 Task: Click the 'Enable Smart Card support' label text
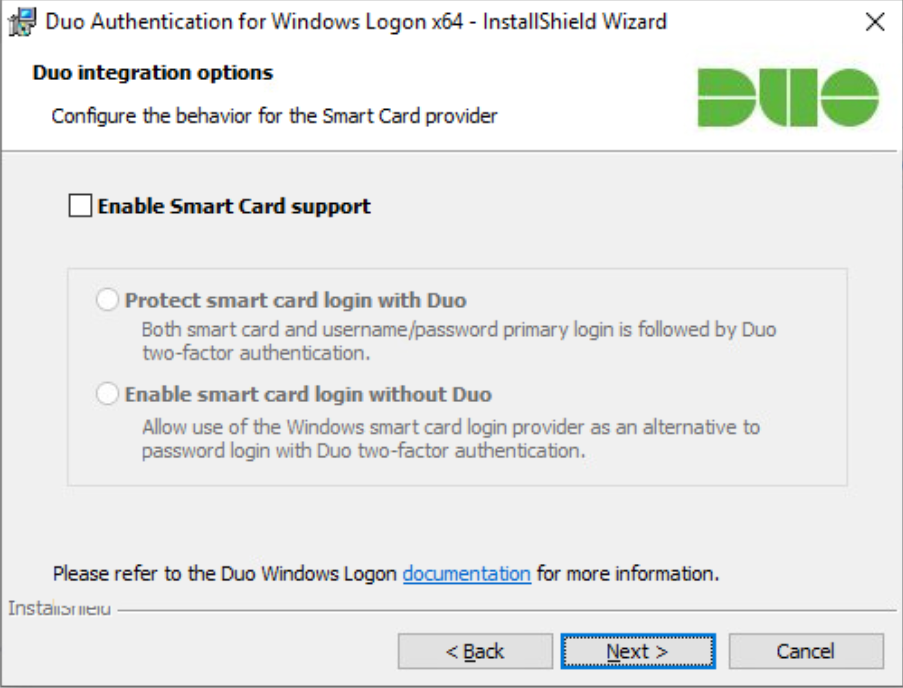coord(234,206)
